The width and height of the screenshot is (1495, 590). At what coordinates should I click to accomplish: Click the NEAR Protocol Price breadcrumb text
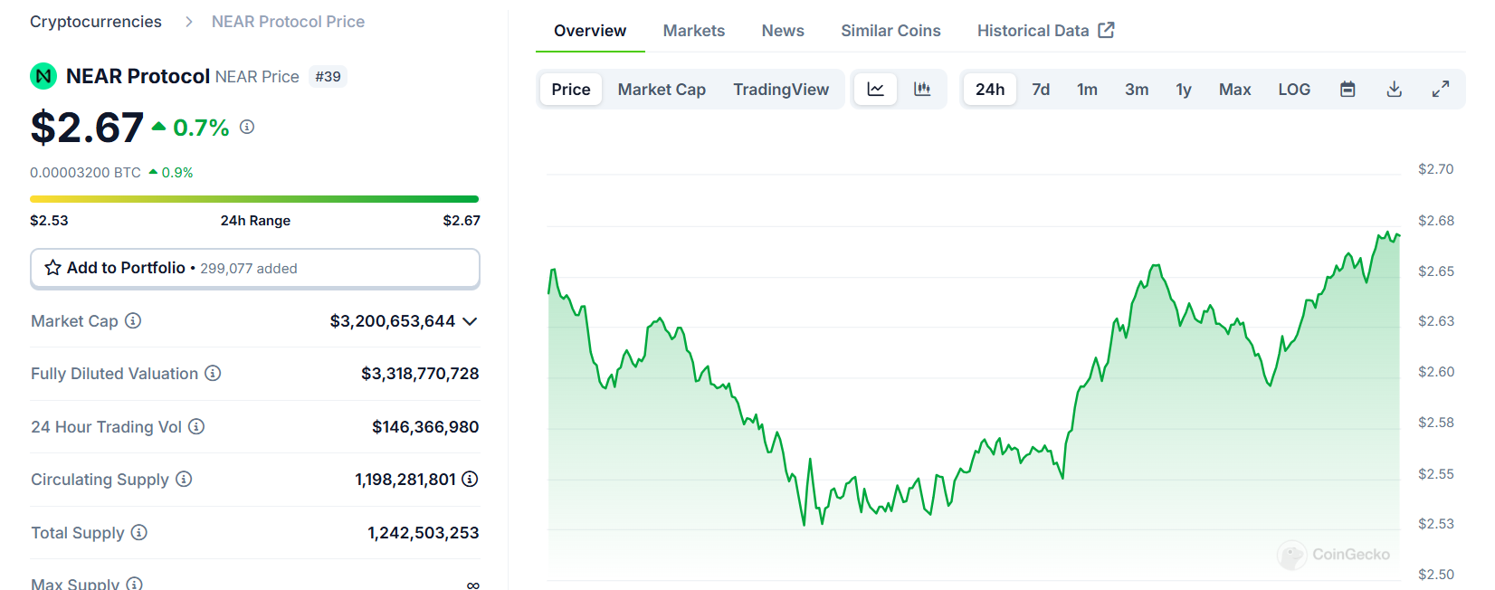(288, 22)
